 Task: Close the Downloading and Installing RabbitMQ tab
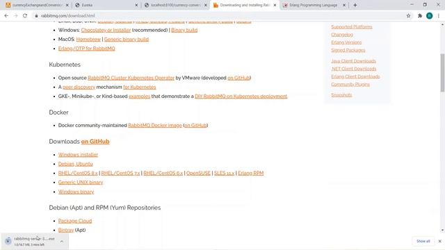point(275,5)
